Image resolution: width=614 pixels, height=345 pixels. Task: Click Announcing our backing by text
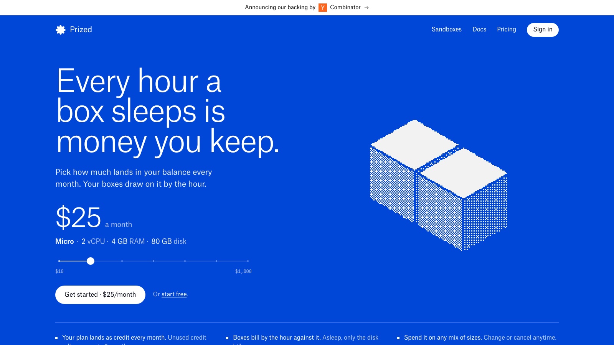280,7
